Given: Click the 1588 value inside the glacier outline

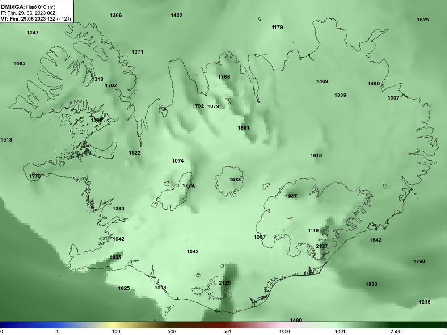Looking at the screenshot, I should click(x=235, y=180).
